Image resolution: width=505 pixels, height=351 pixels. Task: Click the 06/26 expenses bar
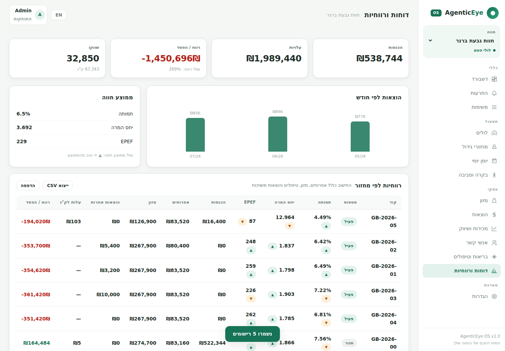[278, 134]
